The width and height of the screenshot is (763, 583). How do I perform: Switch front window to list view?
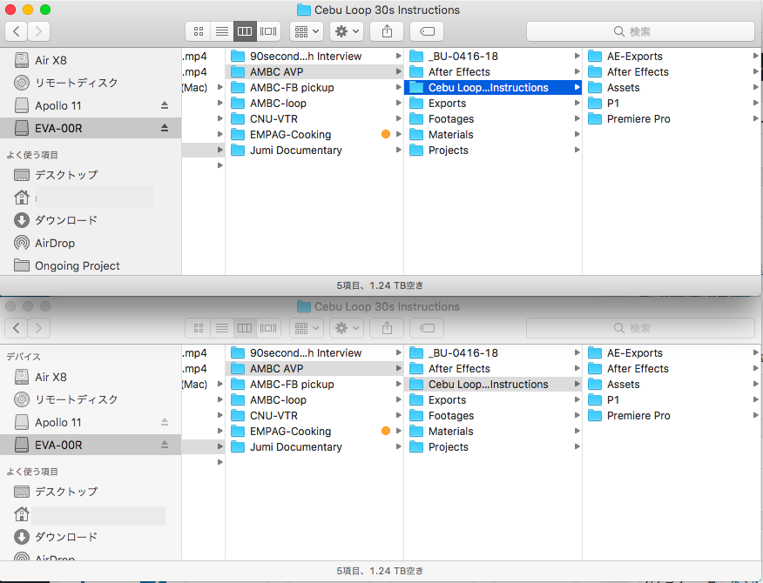click(222, 31)
